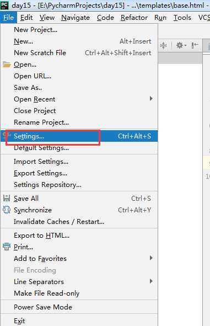Viewport: 210px width, 326px height.
Task: Click the Synchronize refresh arrows icon
Action: 7,210
